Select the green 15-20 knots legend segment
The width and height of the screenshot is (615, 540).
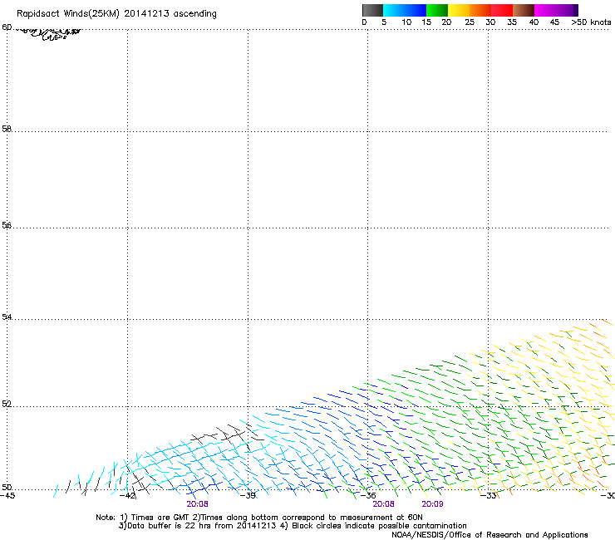click(x=437, y=10)
